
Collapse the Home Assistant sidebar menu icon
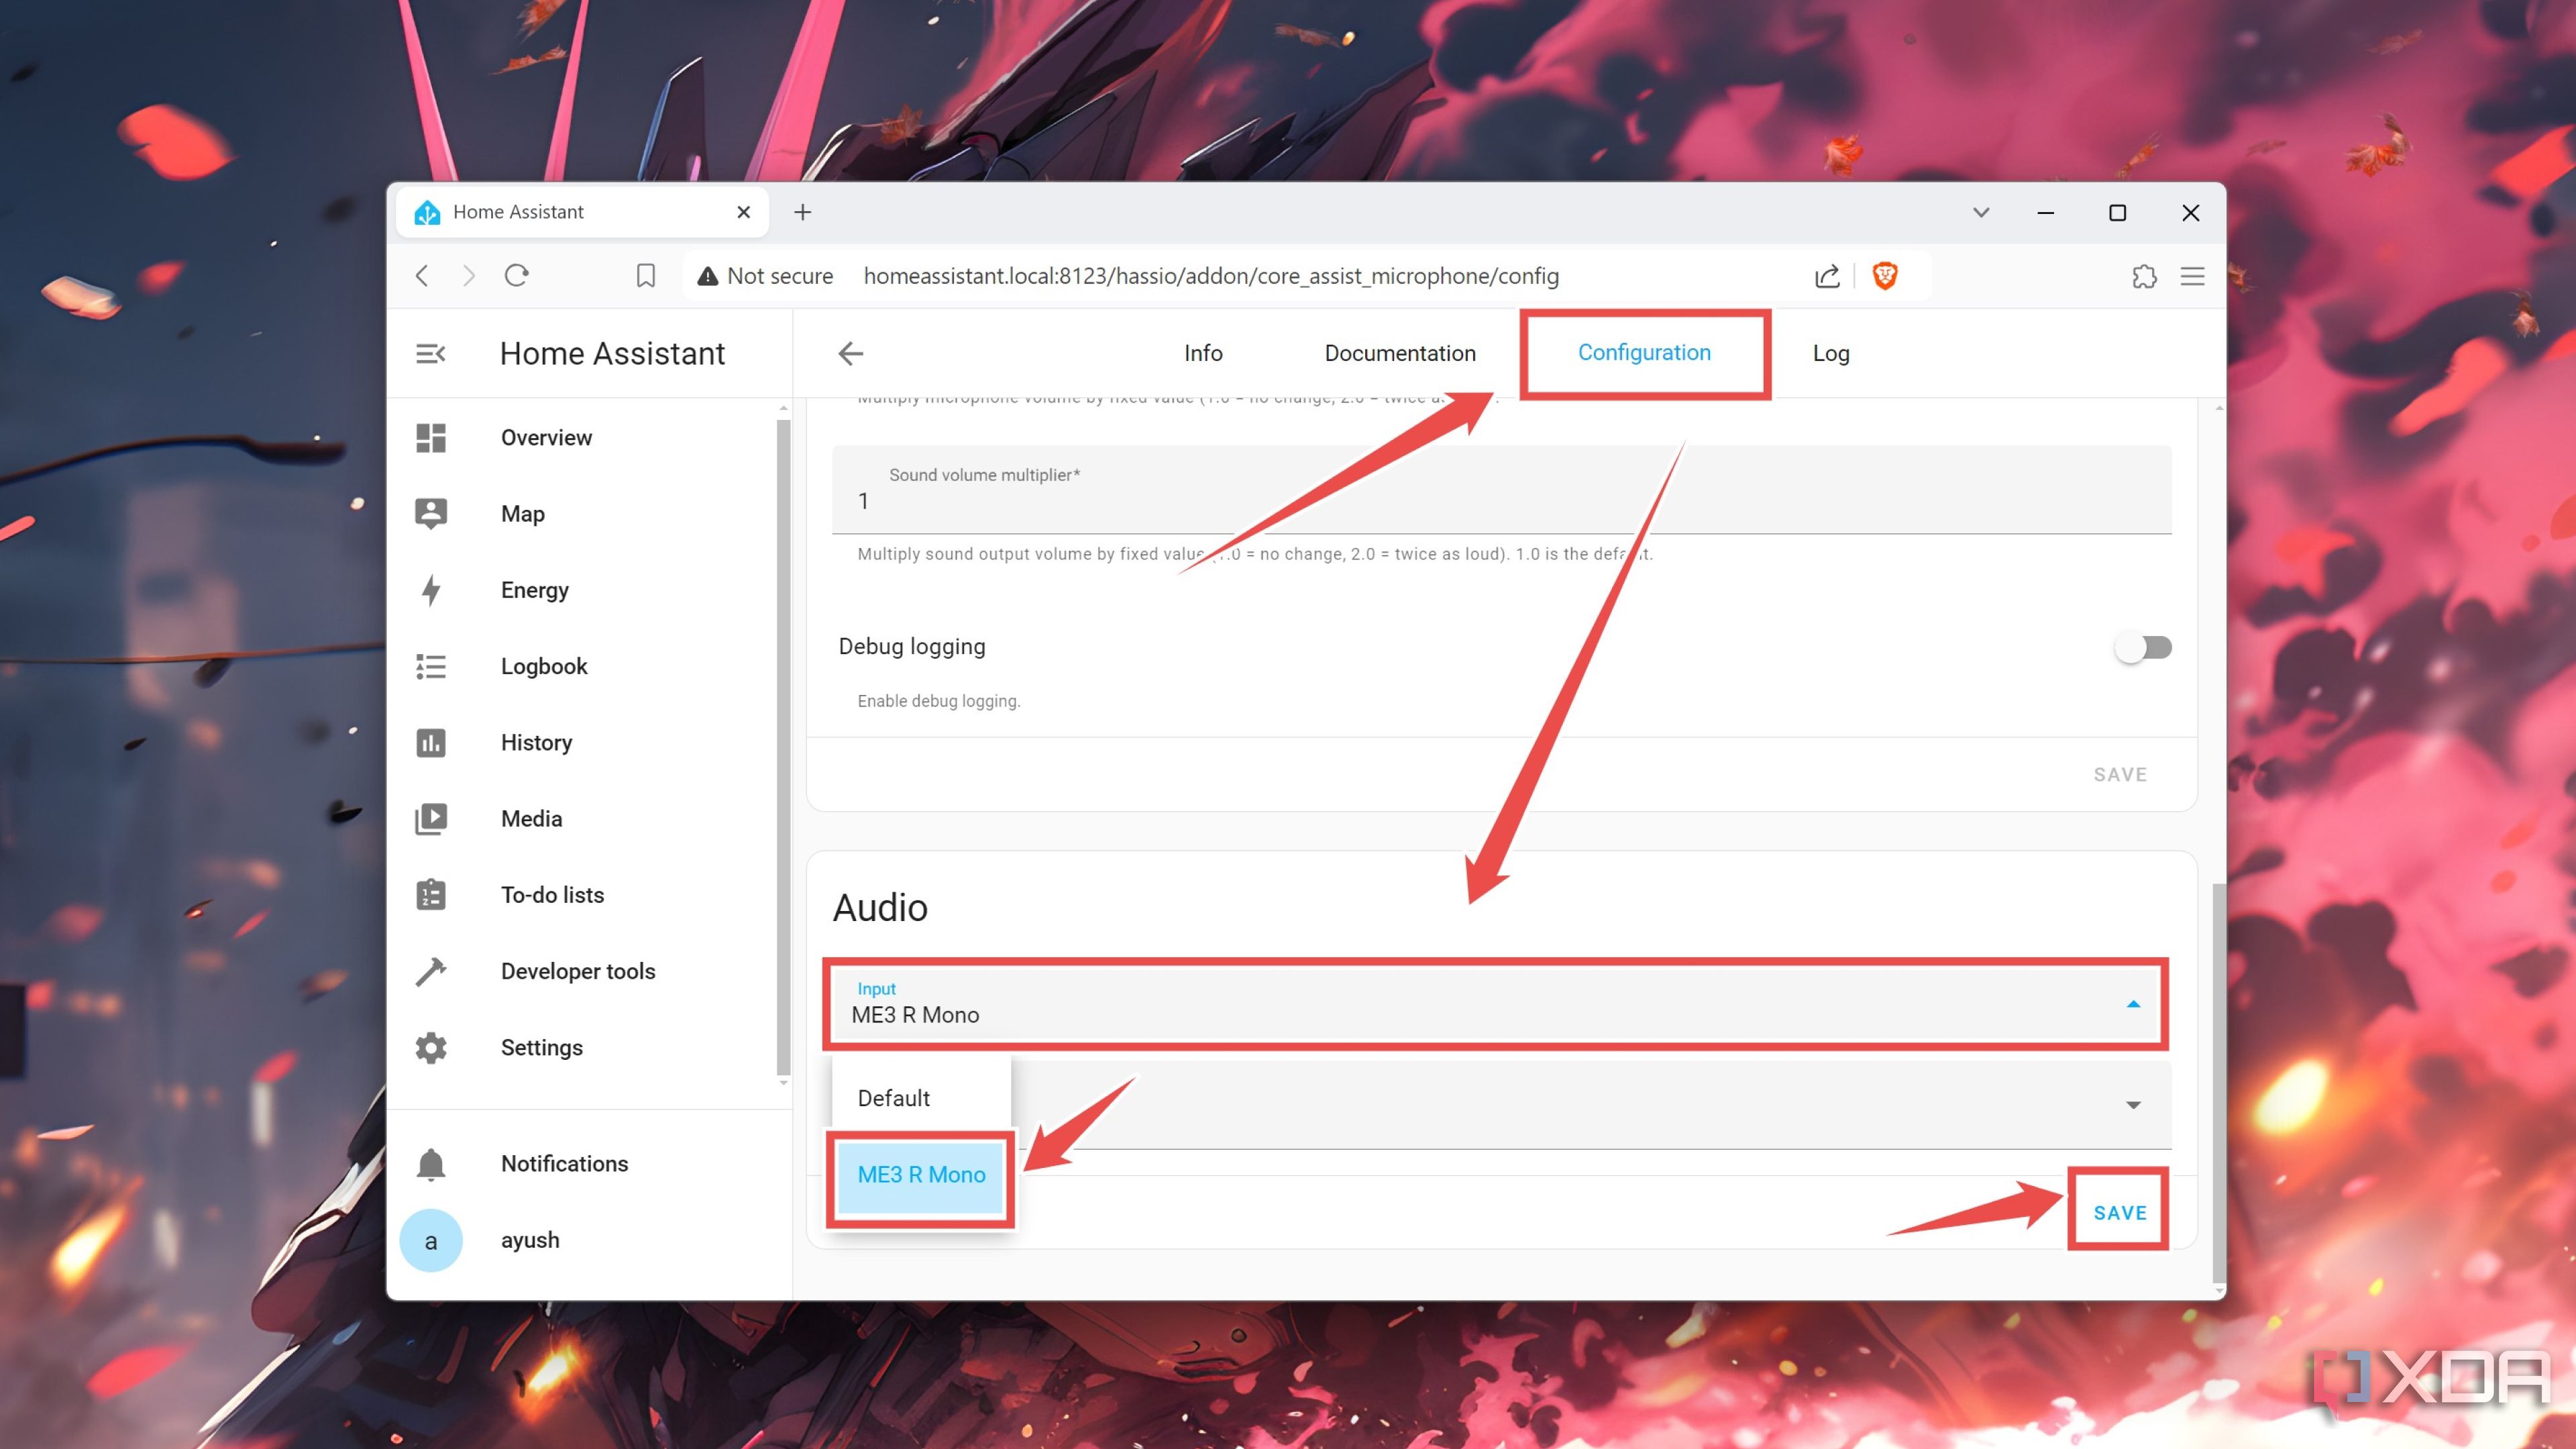[x=431, y=354]
